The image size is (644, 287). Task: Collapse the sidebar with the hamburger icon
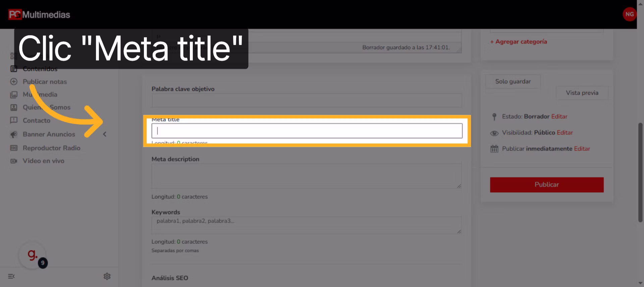pyautogui.click(x=11, y=276)
